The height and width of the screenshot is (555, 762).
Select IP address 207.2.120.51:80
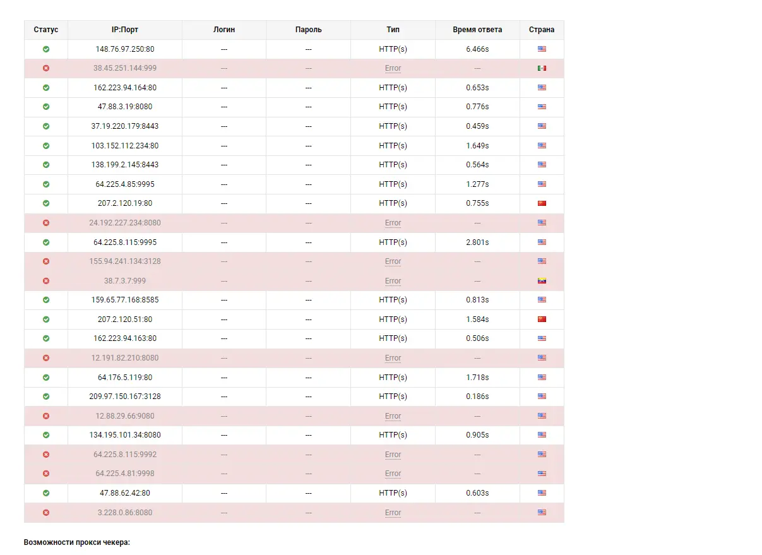125,319
